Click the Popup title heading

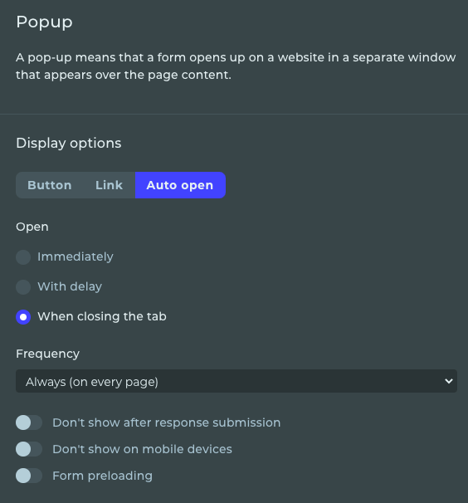click(x=44, y=22)
